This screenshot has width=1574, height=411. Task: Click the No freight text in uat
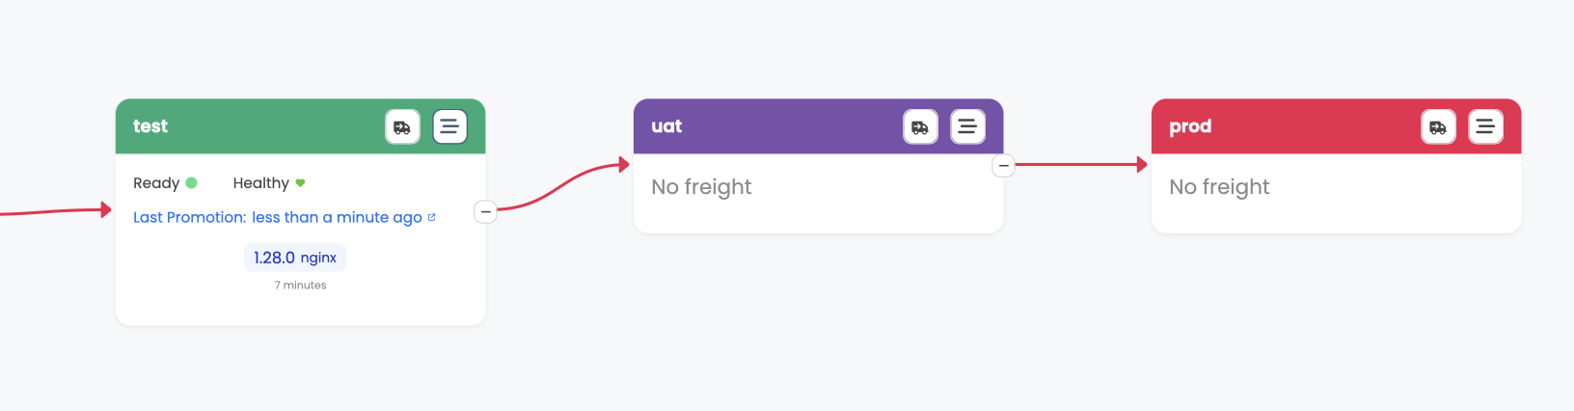[701, 187]
